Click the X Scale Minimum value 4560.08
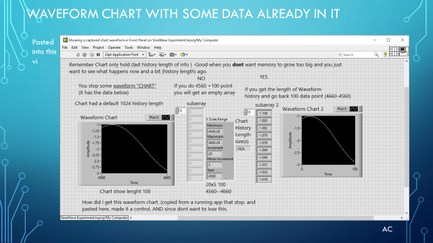The height and width of the screenshot is (243, 433). point(214,132)
